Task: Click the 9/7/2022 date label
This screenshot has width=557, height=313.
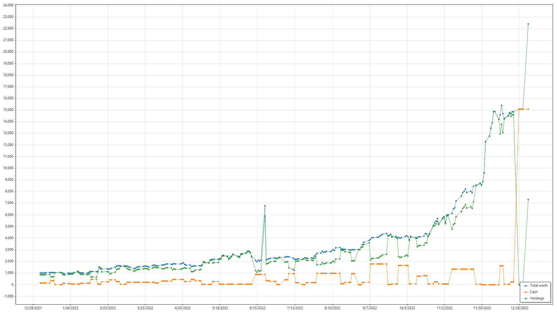Action: tap(370, 308)
